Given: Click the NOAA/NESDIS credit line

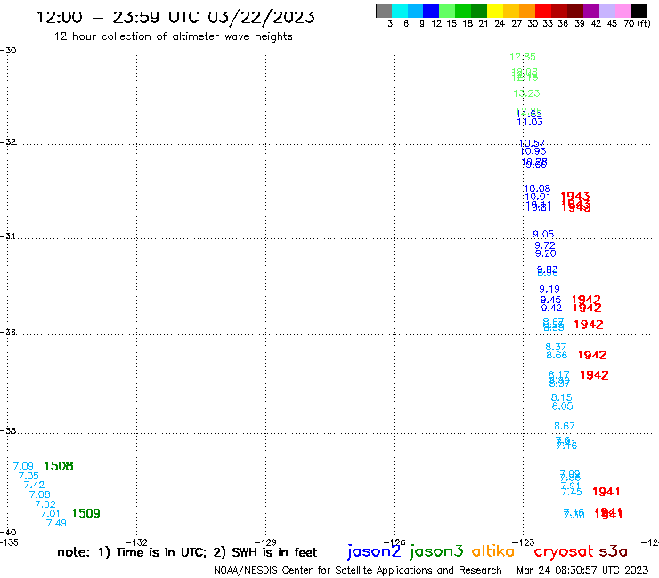Looking at the screenshot, I should click(x=358, y=570).
